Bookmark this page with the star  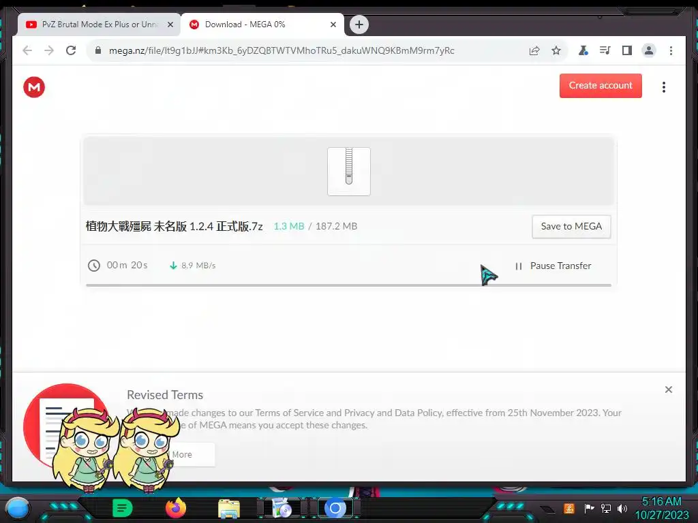tap(556, 50)
